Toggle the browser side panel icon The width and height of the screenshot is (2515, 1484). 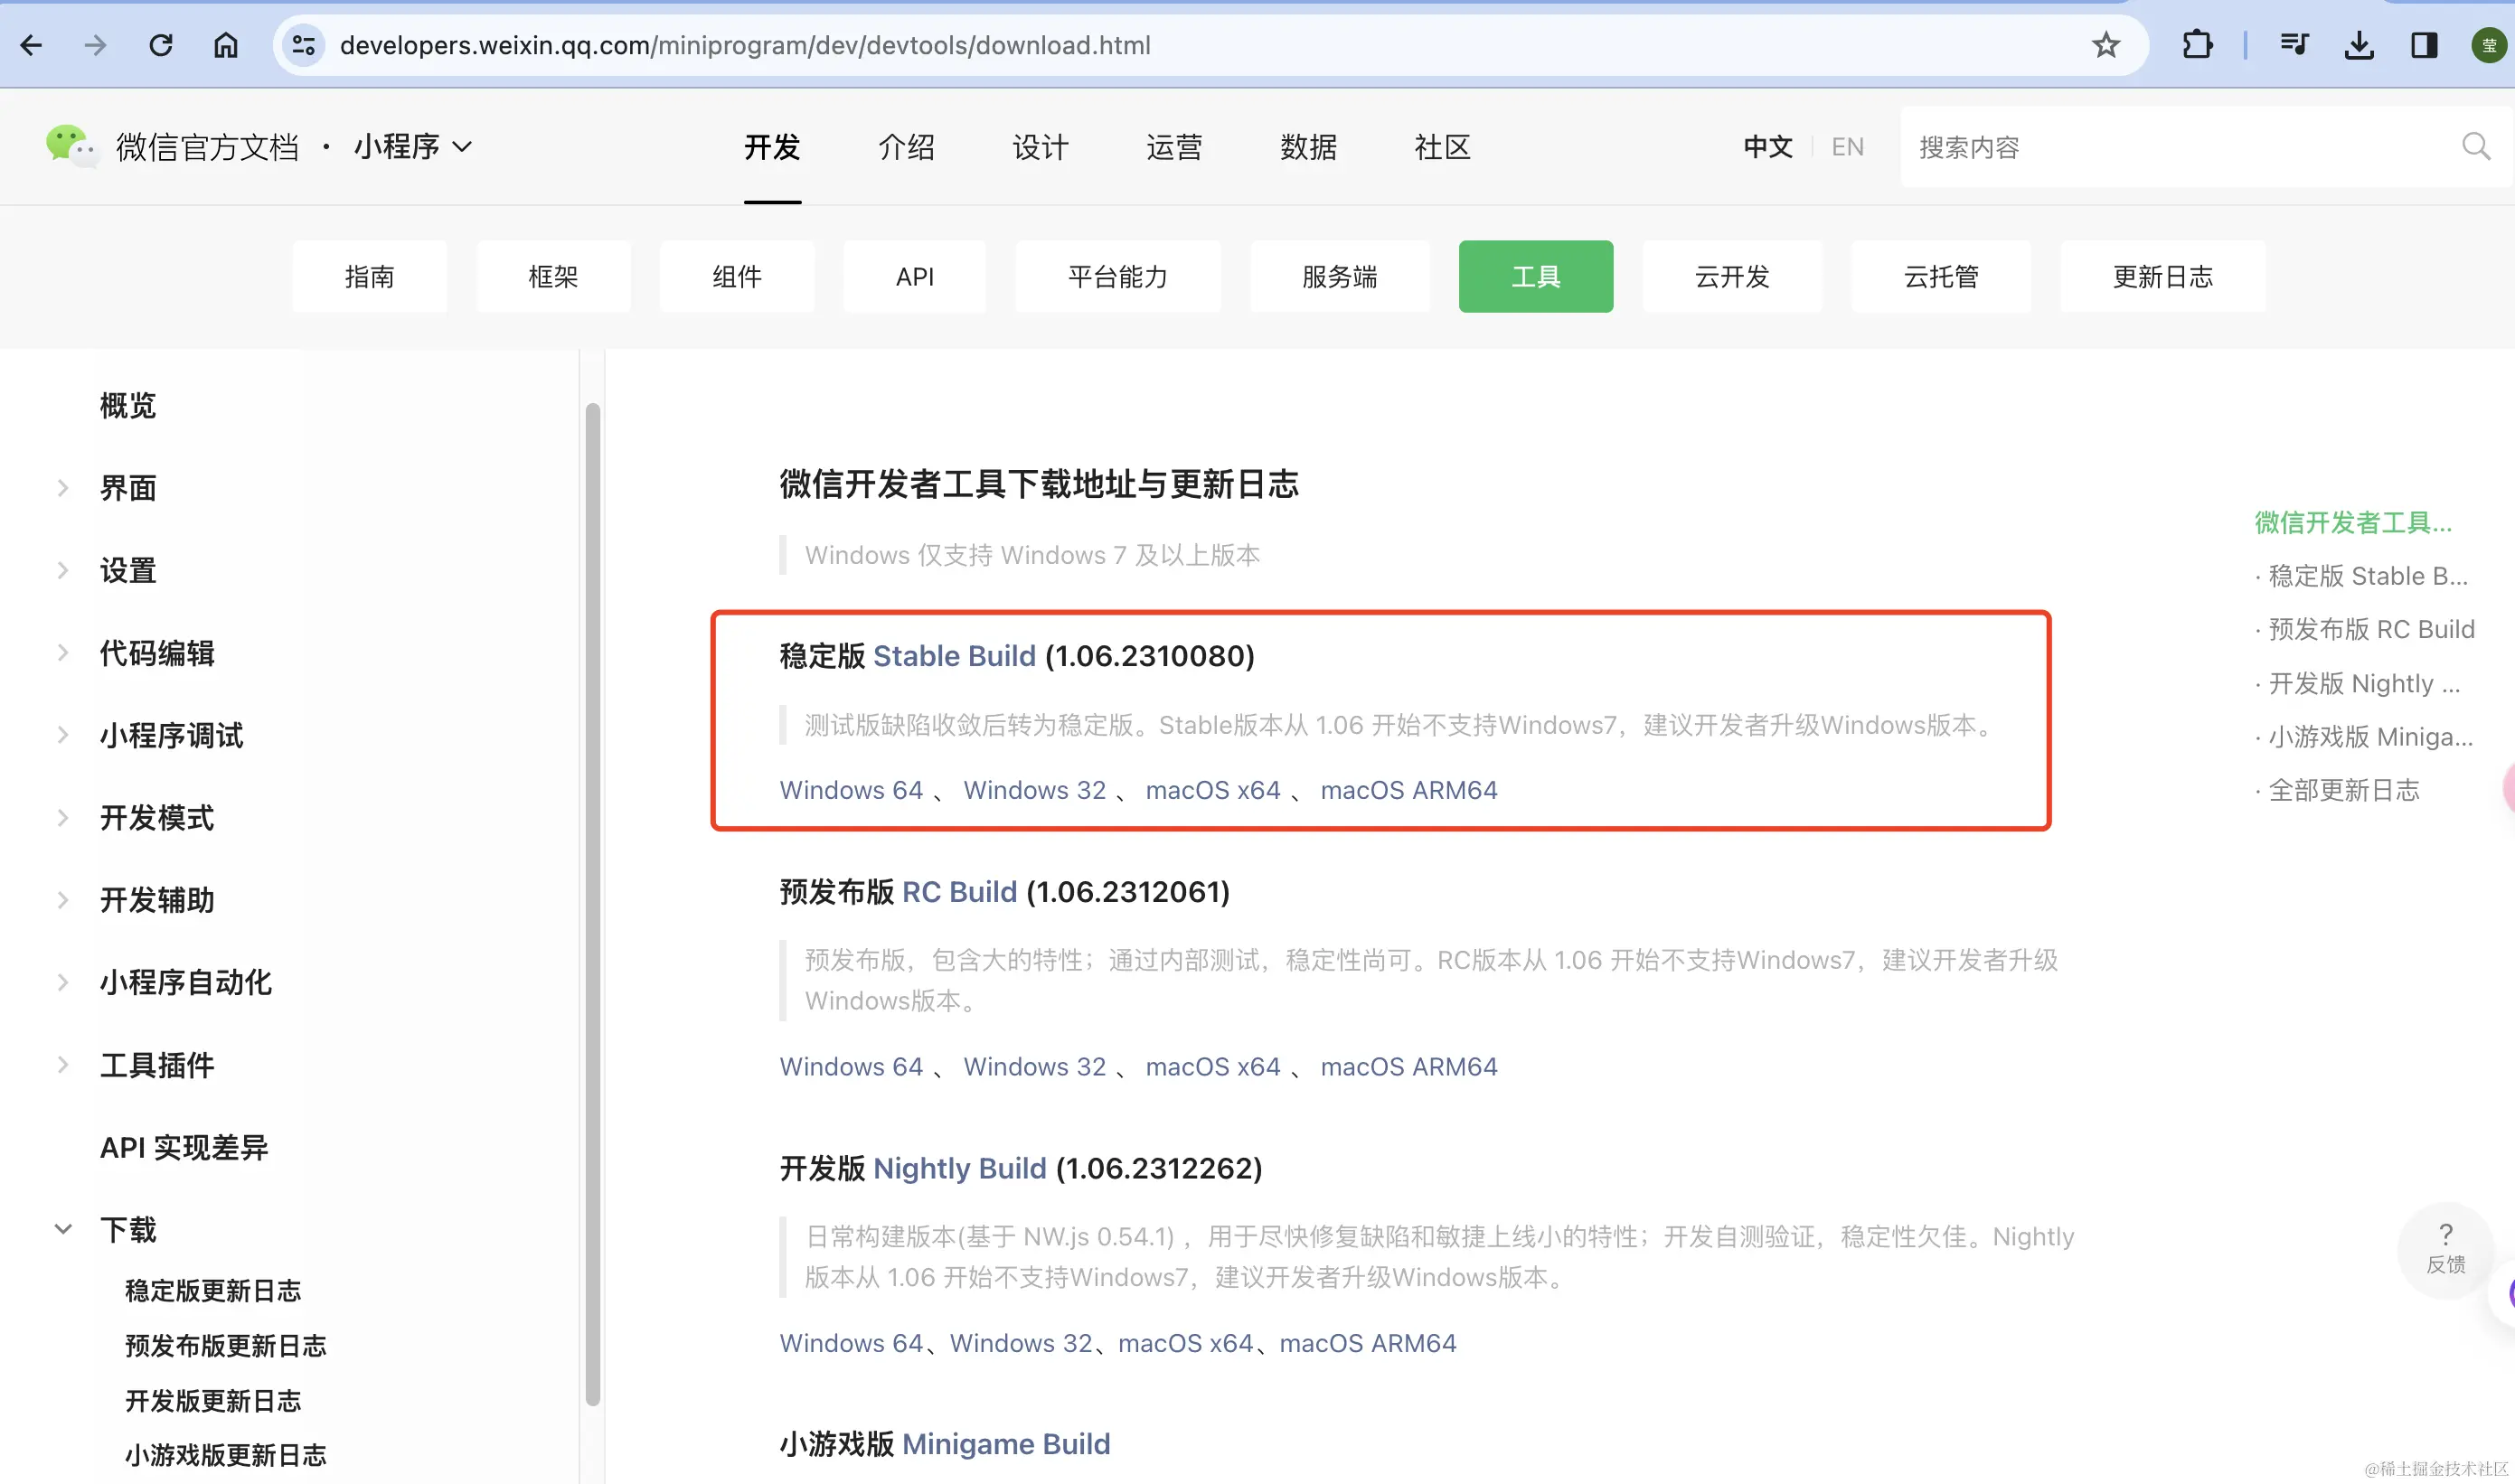(2424, 45)
